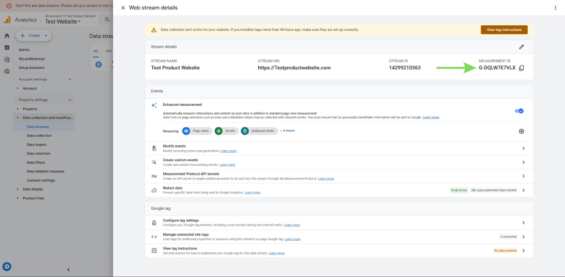Expand the Redact data row chevron
565x277 pixels.
523,190
